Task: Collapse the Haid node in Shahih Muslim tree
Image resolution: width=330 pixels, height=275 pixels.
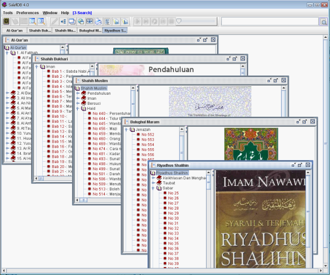Action: (x=78, y=108)
